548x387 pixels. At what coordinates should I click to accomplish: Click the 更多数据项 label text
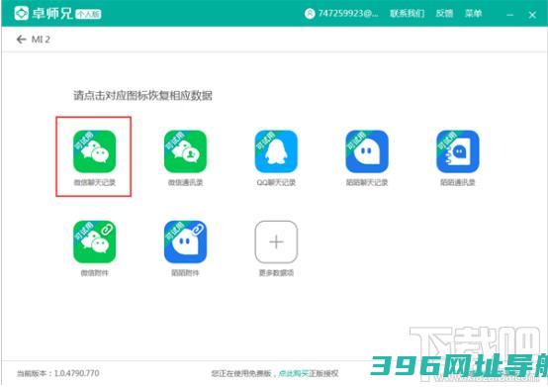[x=276, y=273]
